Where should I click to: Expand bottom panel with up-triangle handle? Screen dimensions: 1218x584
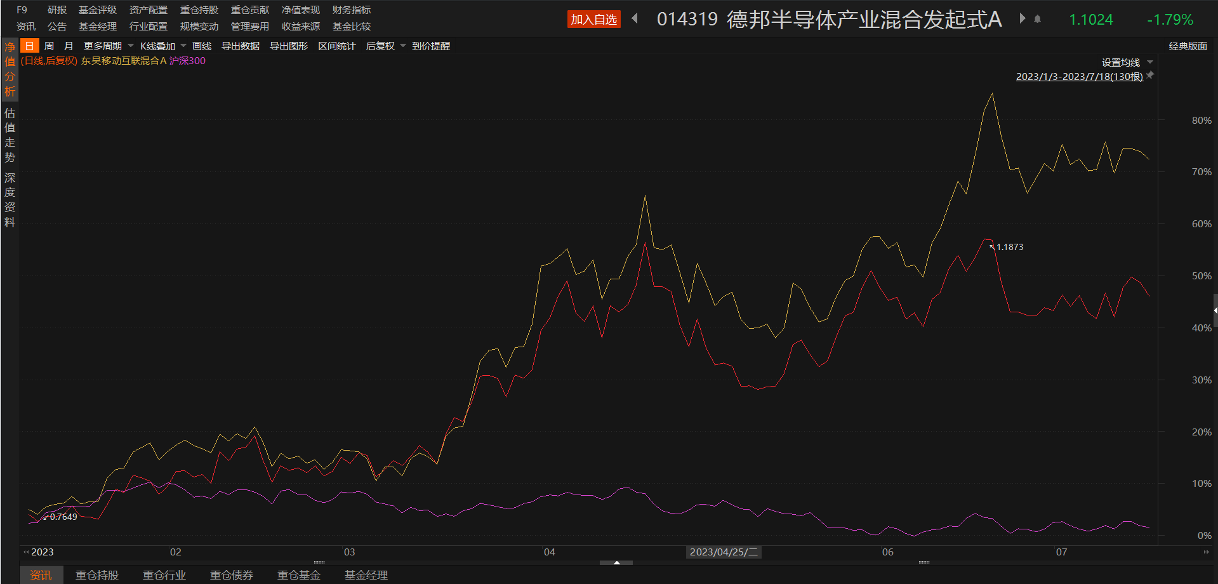click(x=616, y=562)
